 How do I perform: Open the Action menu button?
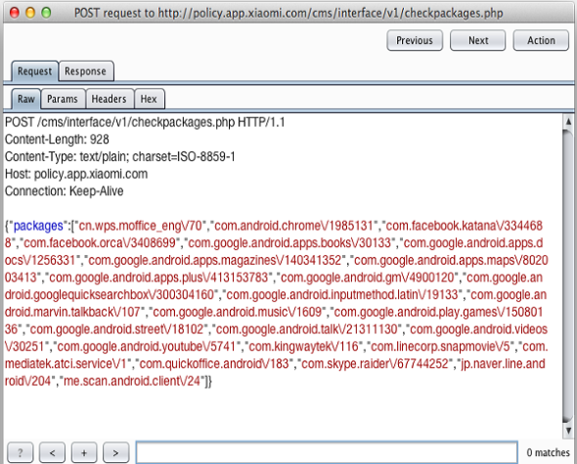coord(541,40)
